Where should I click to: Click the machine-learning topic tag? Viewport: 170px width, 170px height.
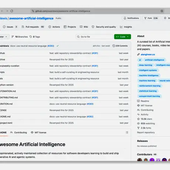click(x=147, y=81)
